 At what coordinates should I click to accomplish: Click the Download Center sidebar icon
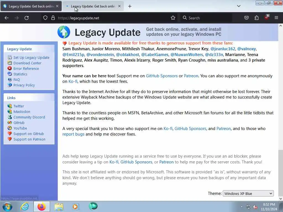(x=10, y=63)
